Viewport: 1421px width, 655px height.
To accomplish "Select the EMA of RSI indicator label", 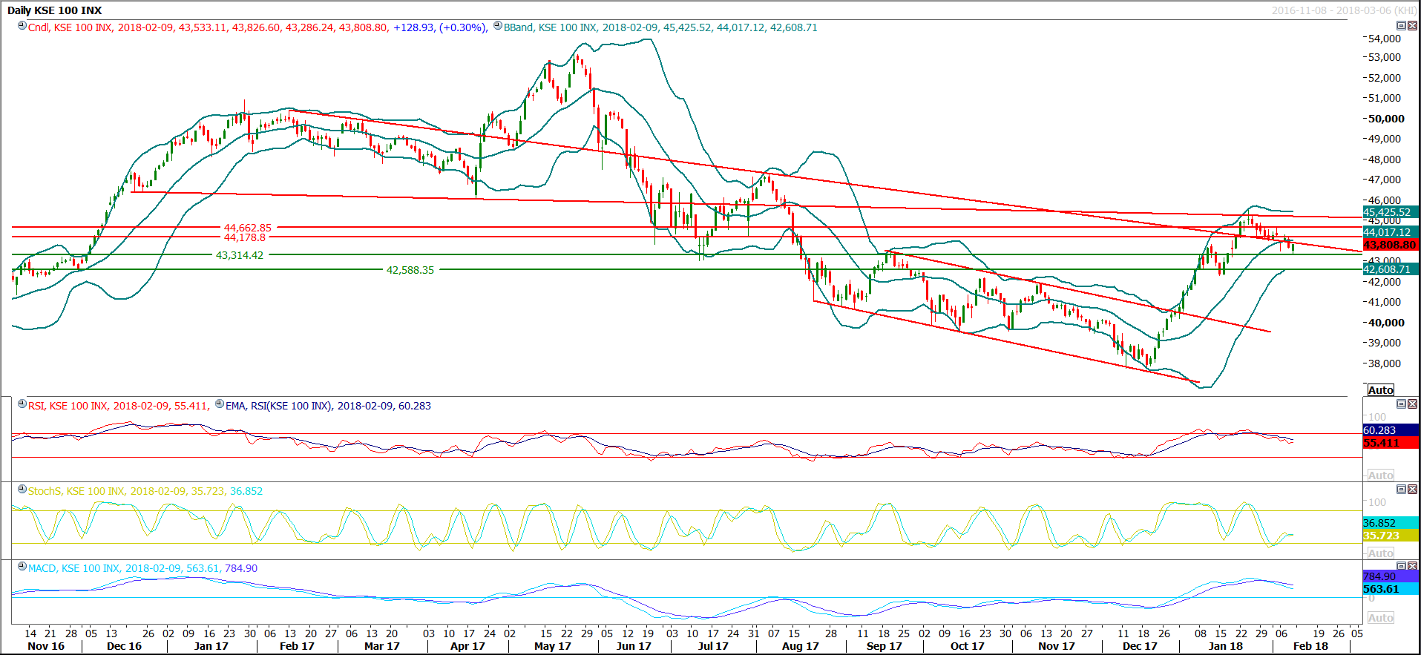I will tap(328, 406).
